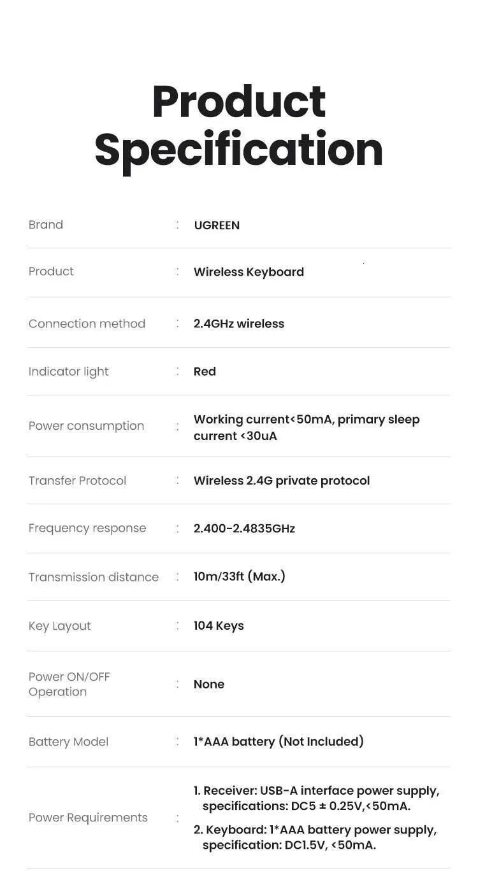The image size is (478, 873).
Task: Click the 104 Keys layout value
Action: tap(219, 626)
